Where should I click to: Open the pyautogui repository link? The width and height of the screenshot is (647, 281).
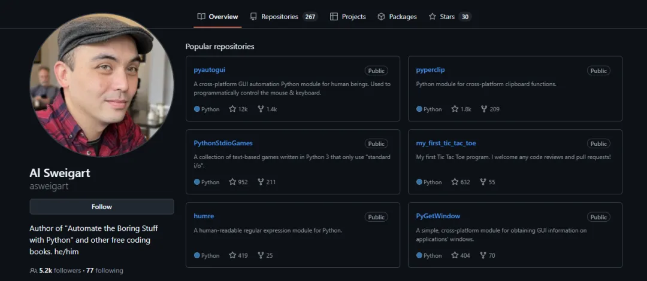(x=210, y=70)
